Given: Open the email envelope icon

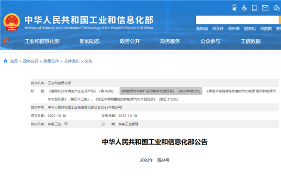Looking at the screenshot, I should tap(265, 7).
